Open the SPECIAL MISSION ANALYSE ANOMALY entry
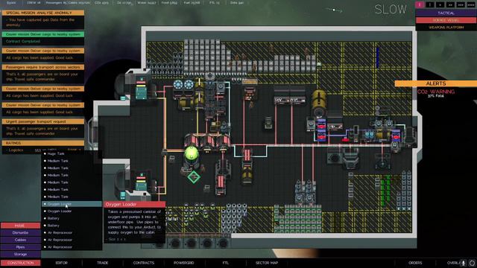This screenshot has height=268, width=477. click(43, 13)
